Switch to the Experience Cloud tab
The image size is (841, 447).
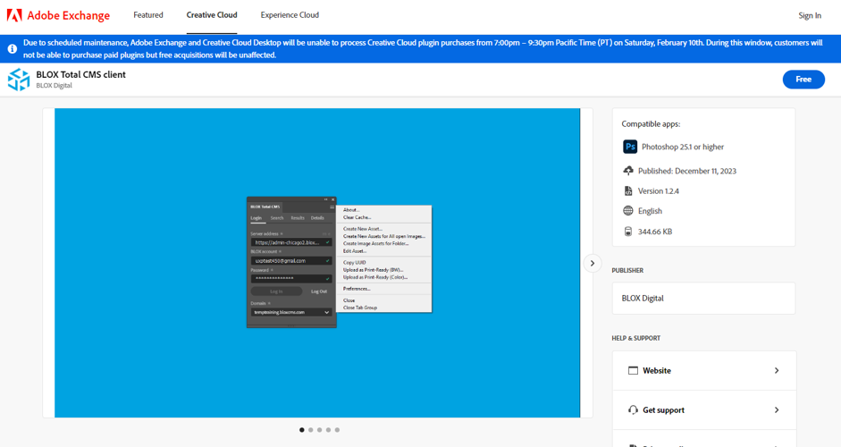pos(290,15)
